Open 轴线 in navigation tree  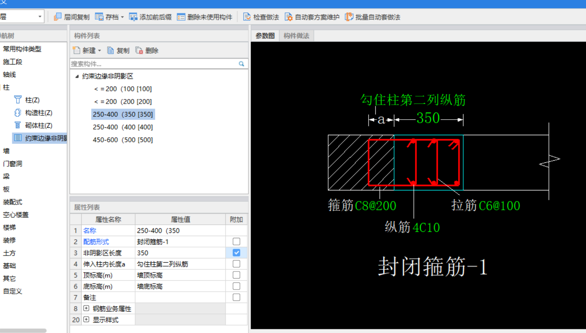point(10,74)
